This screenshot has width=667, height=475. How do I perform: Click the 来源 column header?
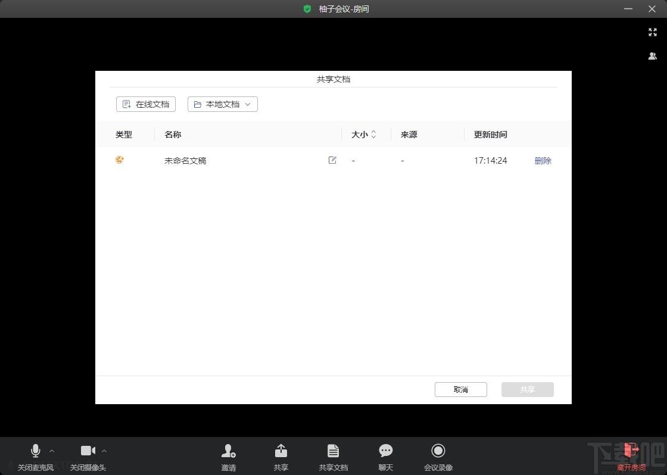point(409,135)
